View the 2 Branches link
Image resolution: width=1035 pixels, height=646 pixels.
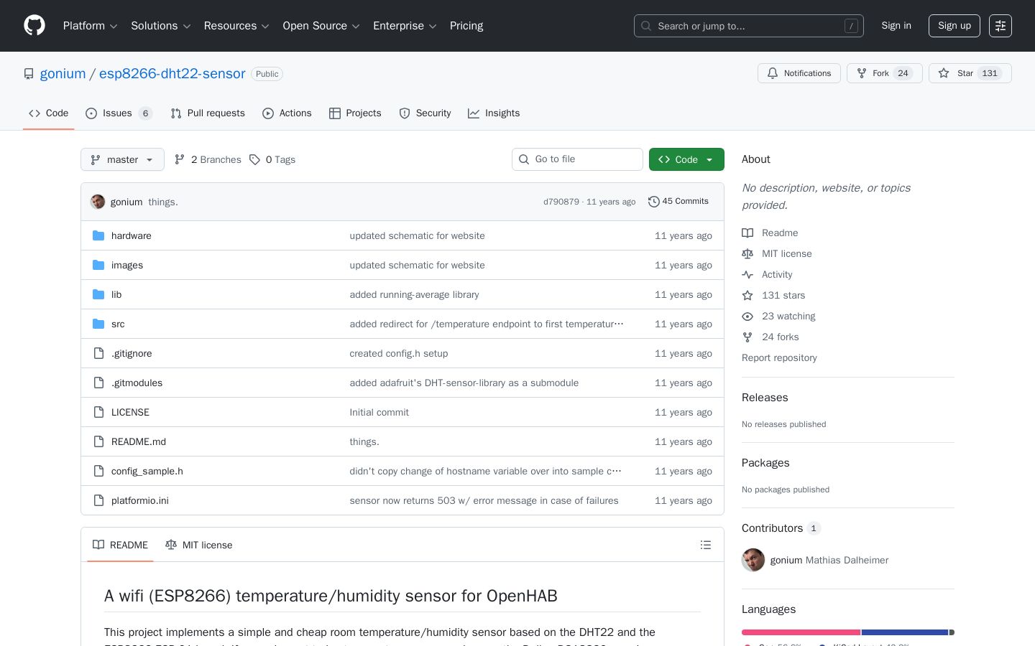coord(208,159)
